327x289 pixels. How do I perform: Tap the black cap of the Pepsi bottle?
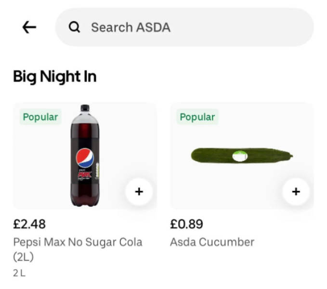click(85, 109)
